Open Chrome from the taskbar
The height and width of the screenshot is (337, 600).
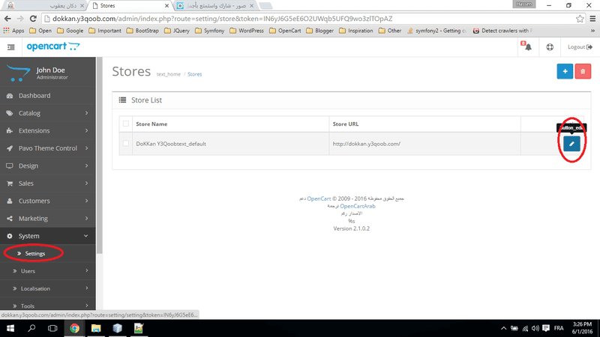point(74,328)
